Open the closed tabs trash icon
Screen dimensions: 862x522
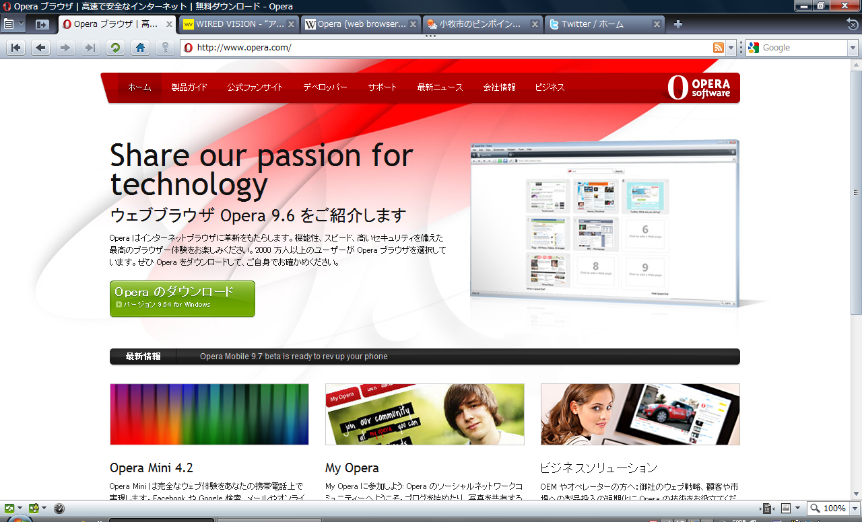tap(852, 24)
